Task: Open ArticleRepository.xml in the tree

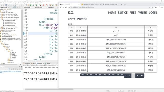Action: pyautogui.click(x=9, y=25)
